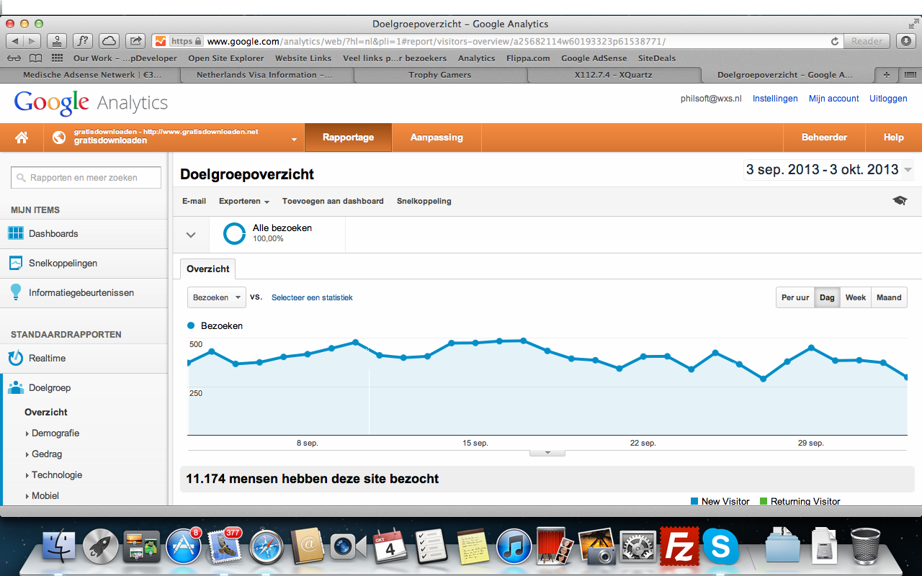This screenshot has width=922, height=576.
Task: Open FileZilla from the dock
Action: point(680,547)
